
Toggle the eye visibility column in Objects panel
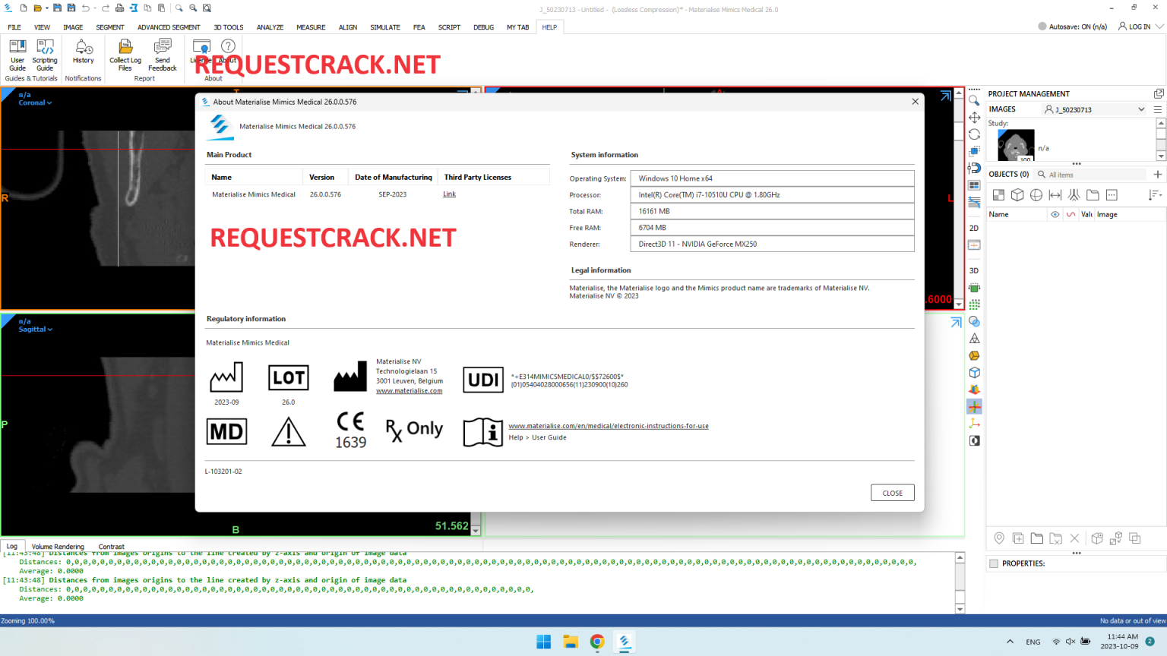[1056, 214]
